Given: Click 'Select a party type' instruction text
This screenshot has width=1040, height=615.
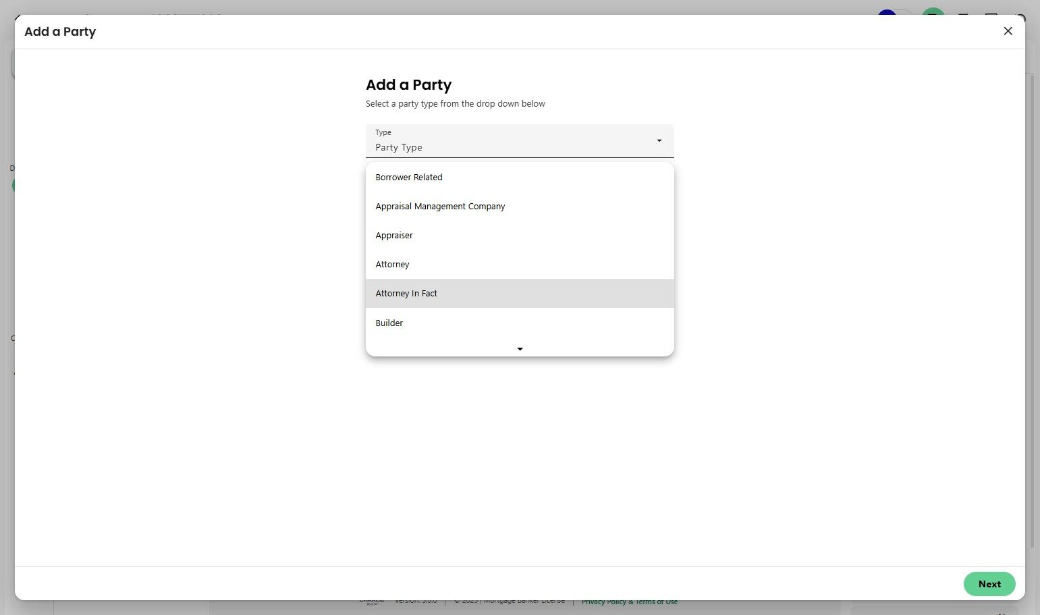Looking at the screenshot, I should coord(456,104).
